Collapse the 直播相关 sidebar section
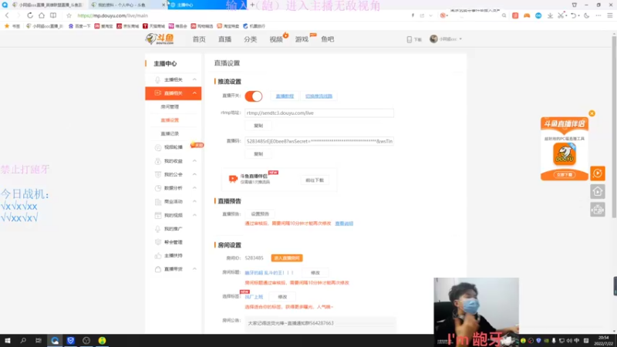 click(194, 93)
